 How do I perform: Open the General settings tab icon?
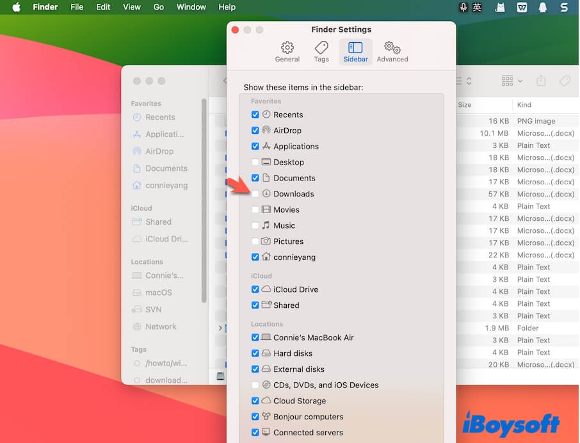click(x=287, y=51)
